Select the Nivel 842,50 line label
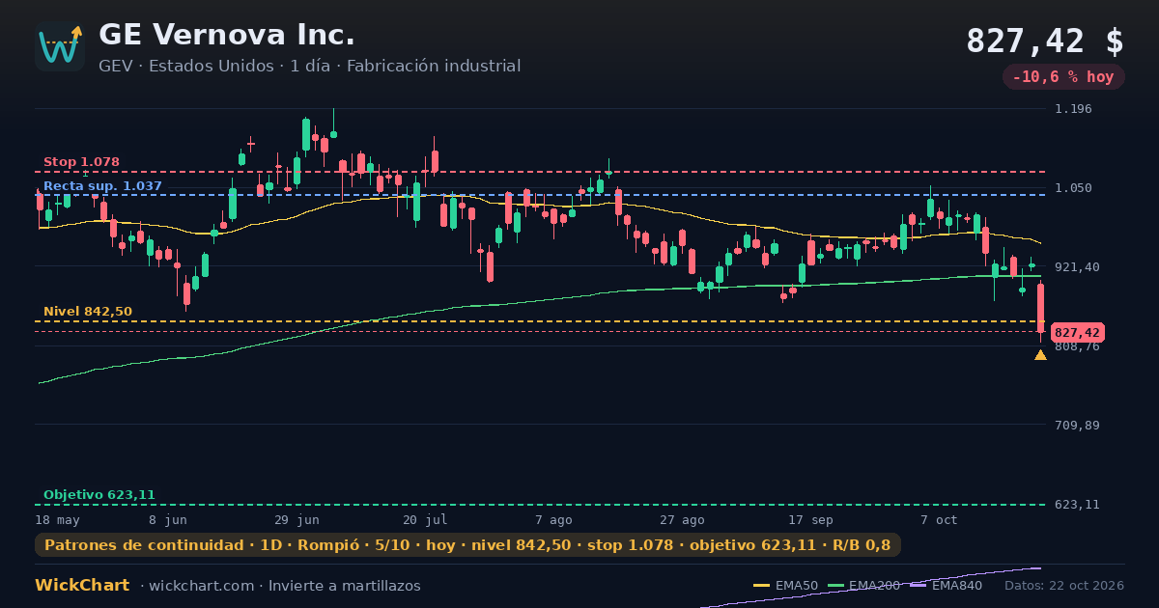This screenshot has width=1159, height=608. (x=88, y=312)
